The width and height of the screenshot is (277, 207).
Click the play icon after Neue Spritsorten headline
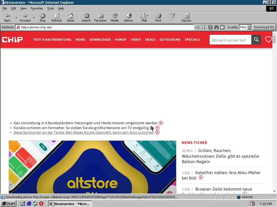click(157, 132)
